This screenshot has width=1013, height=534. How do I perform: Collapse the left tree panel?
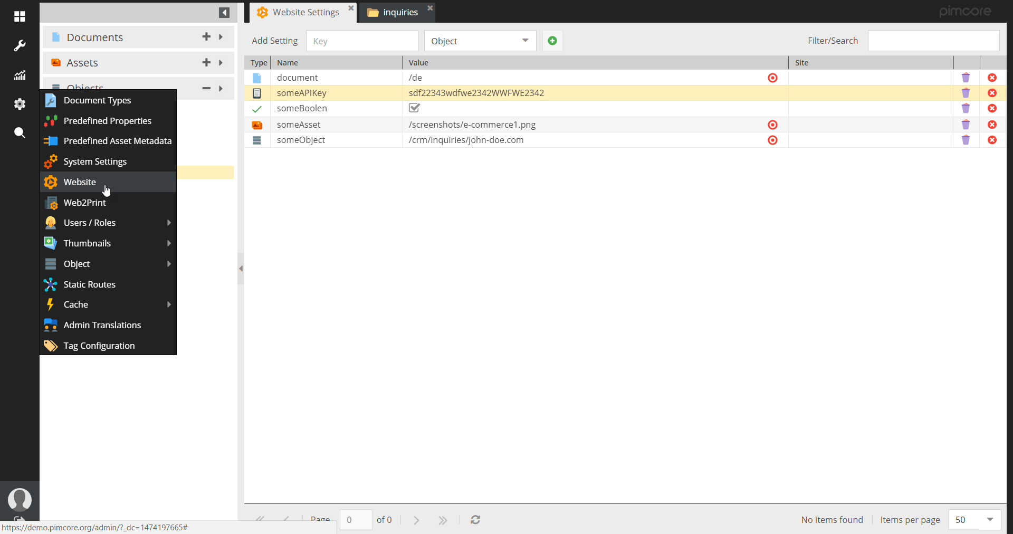(224, 13)
